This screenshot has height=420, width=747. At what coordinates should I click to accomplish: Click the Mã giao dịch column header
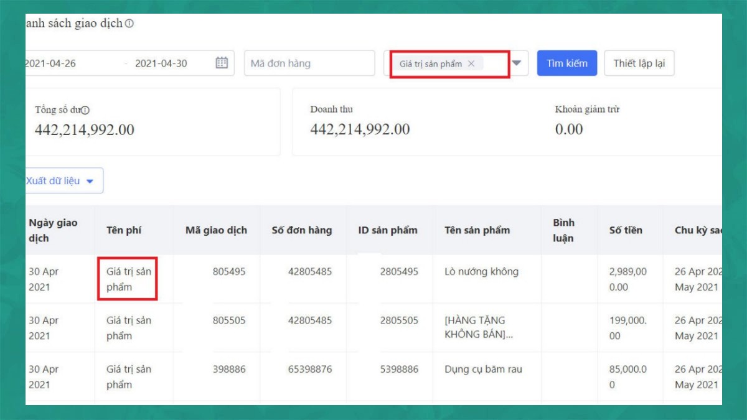coord(216,230)
